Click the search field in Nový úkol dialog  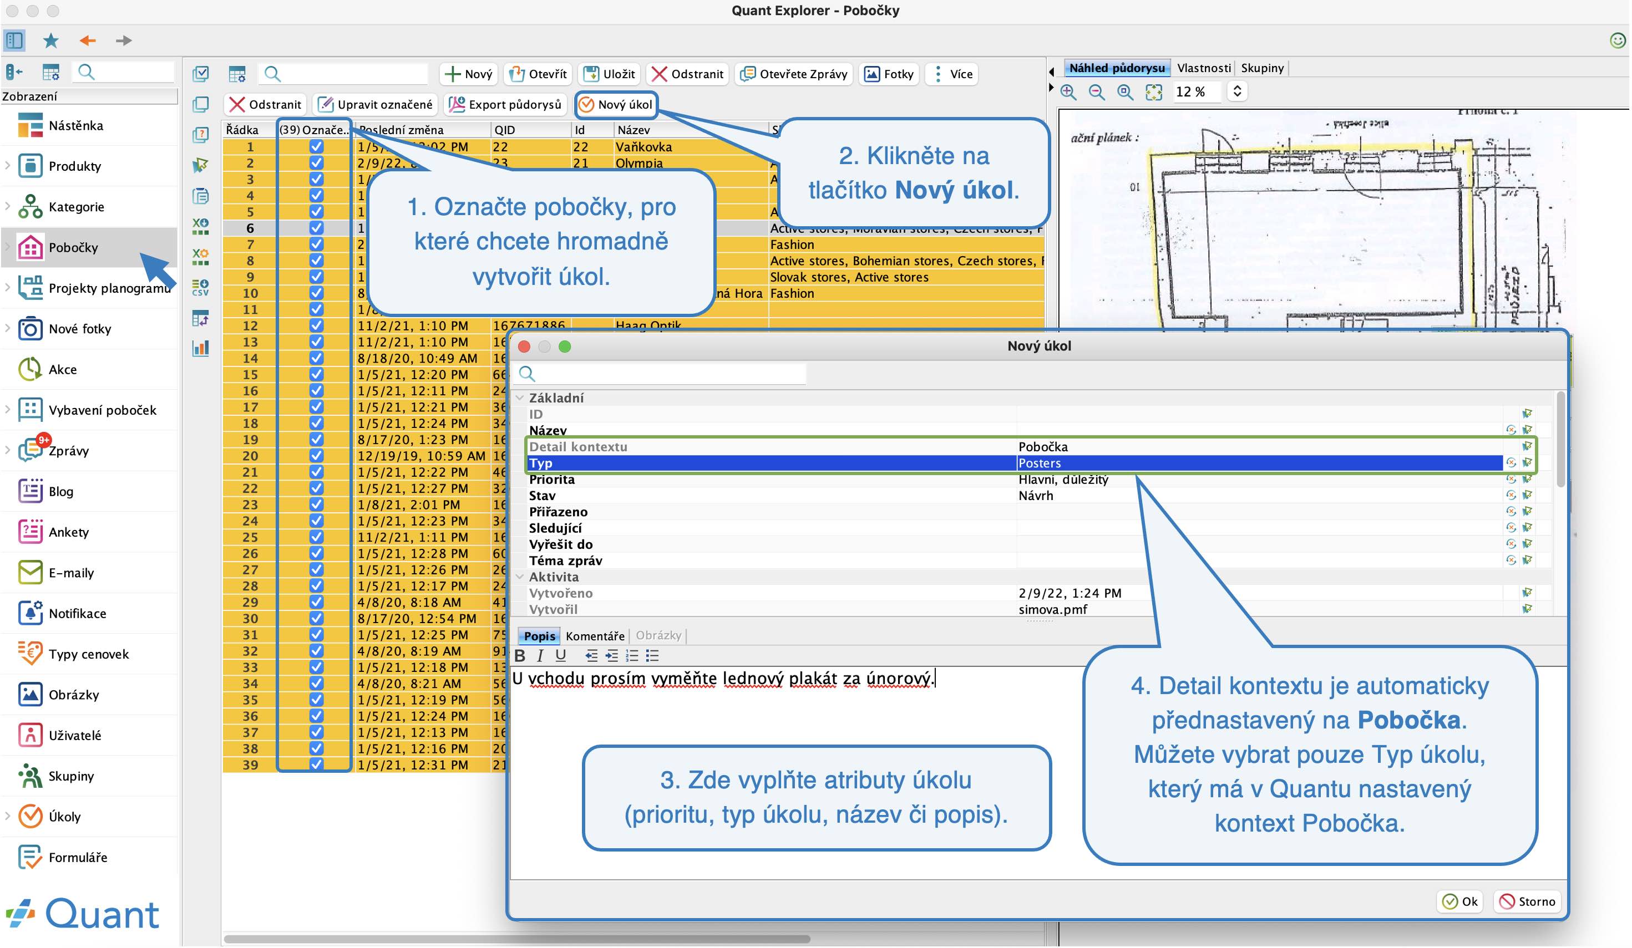[x=661, y=373]
